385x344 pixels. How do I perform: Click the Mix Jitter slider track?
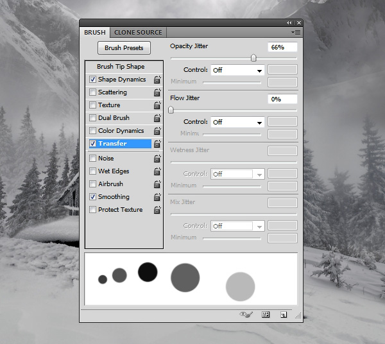(x=234, y=214)
